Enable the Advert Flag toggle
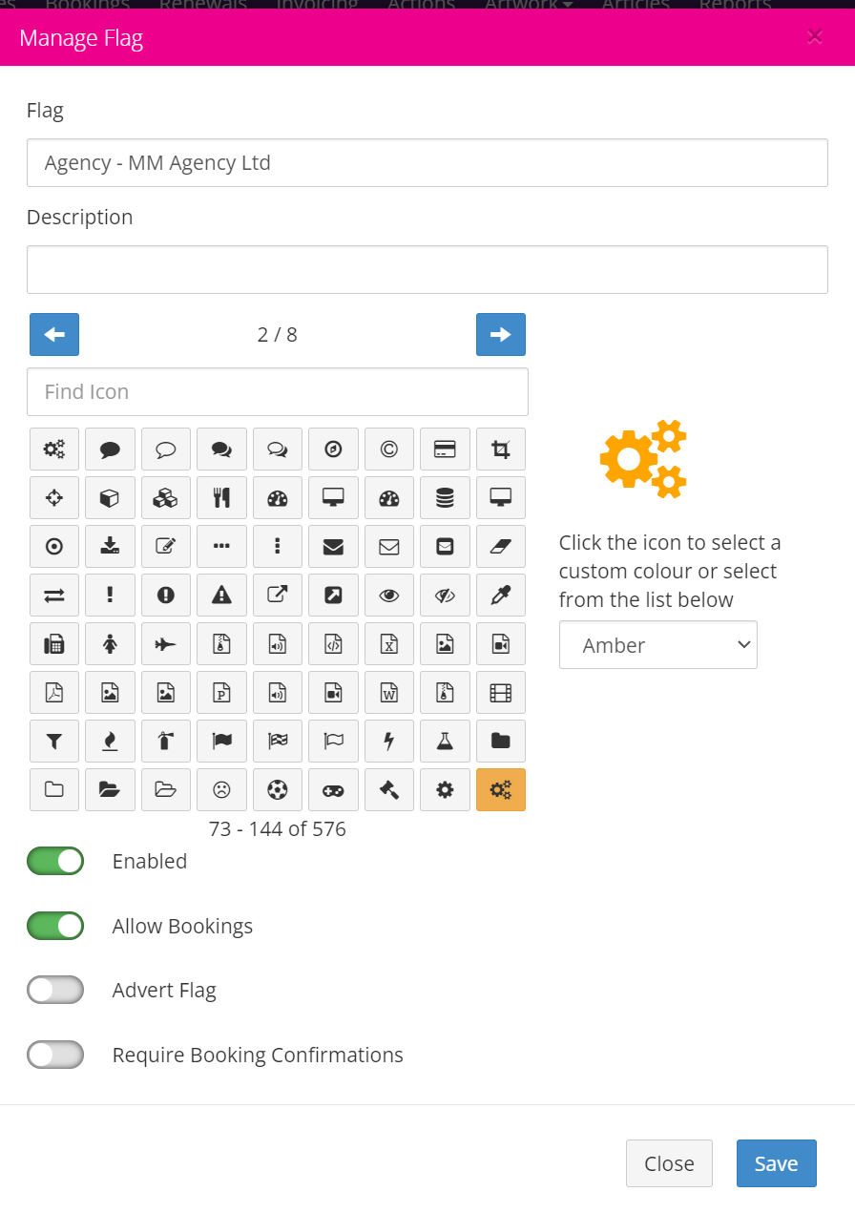Image resolution: width=855 pixels, height=1213 pixels. (x=55, y=990)
